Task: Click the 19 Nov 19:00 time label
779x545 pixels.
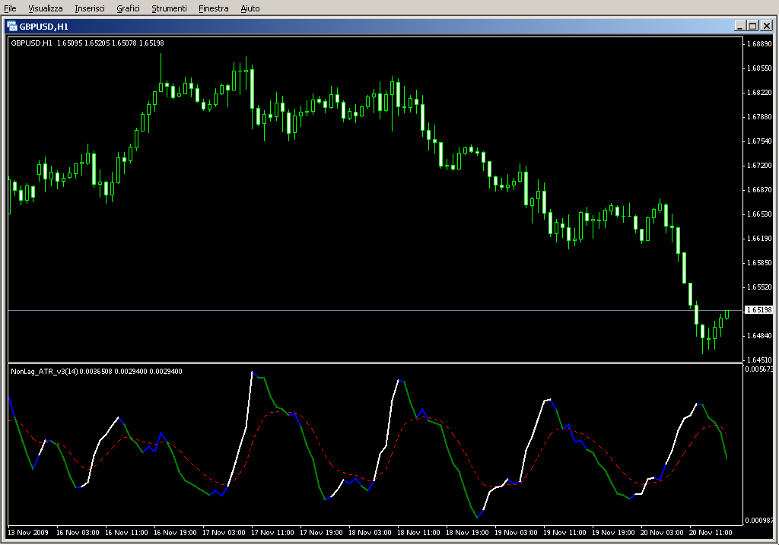Action: 613,533
